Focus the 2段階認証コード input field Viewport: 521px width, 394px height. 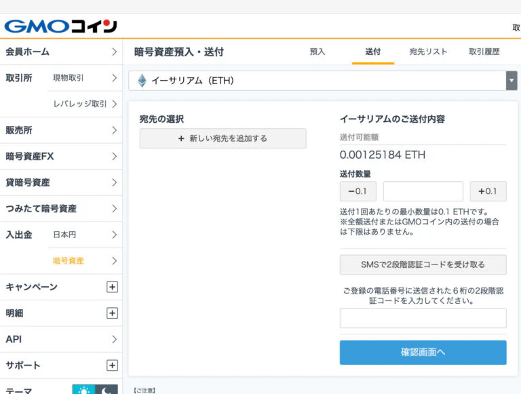tap(423, 318)
